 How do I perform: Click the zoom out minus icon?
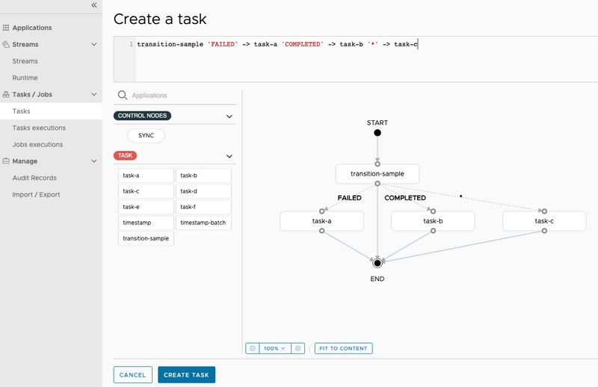[253, 348]
